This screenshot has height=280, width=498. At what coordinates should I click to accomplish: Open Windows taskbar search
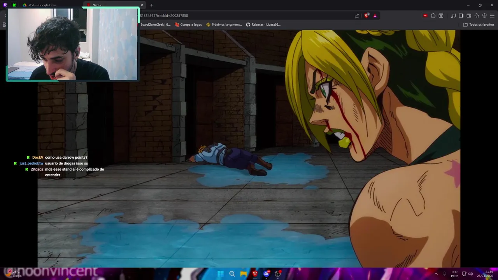click(x=232, y=274)
